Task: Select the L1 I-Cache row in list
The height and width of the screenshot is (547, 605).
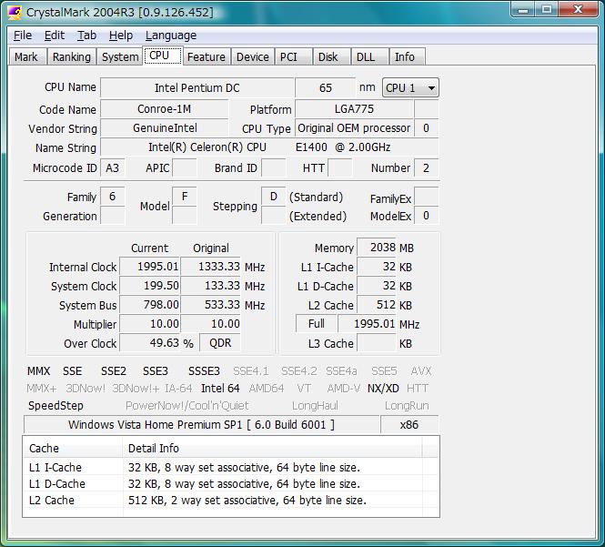Action: 231,467
